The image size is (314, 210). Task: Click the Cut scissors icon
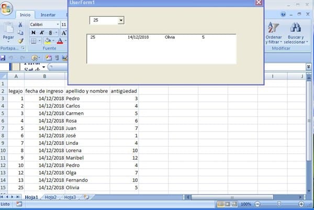tap(20, 25)
